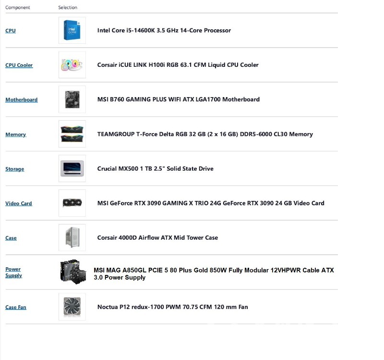This screenshot has height=360, width=384.
Task: Follow the Case category link
Action: click(x=11, y=238)
